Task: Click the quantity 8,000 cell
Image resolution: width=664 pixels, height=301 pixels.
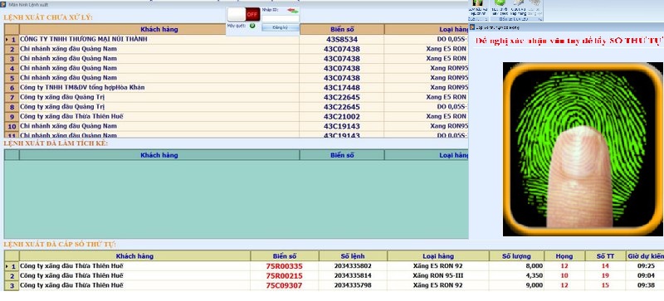Action: tap(516, 266)
